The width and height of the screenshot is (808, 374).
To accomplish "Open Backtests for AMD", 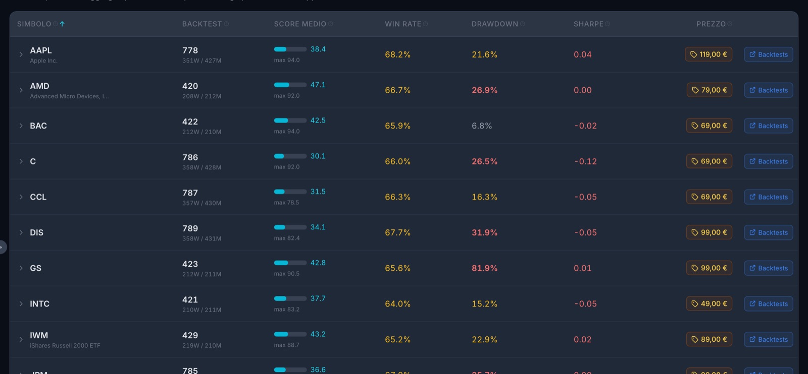I will (768, 90).
